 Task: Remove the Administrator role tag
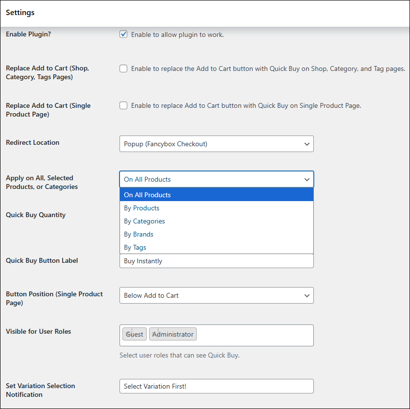[x=154, y=334]
